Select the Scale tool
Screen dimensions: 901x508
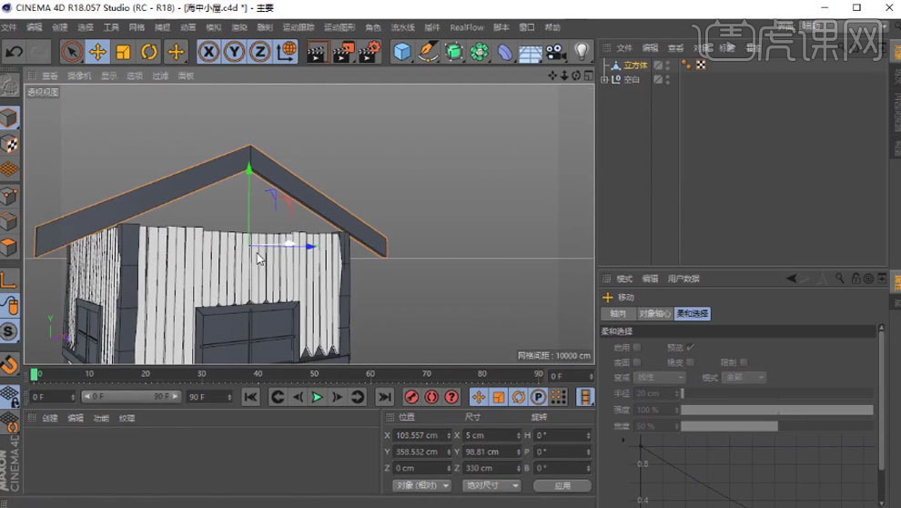coord(124,52)
